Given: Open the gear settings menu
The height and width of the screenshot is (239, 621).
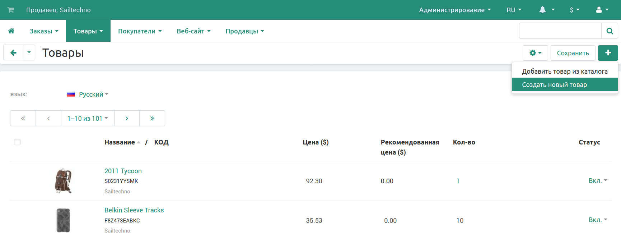Looking at the screenshot, I should pos(535,53).
